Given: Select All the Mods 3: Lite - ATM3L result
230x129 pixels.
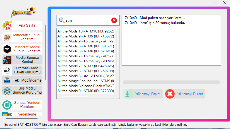Looking at the screenshot, I should (x=86, y=76).
